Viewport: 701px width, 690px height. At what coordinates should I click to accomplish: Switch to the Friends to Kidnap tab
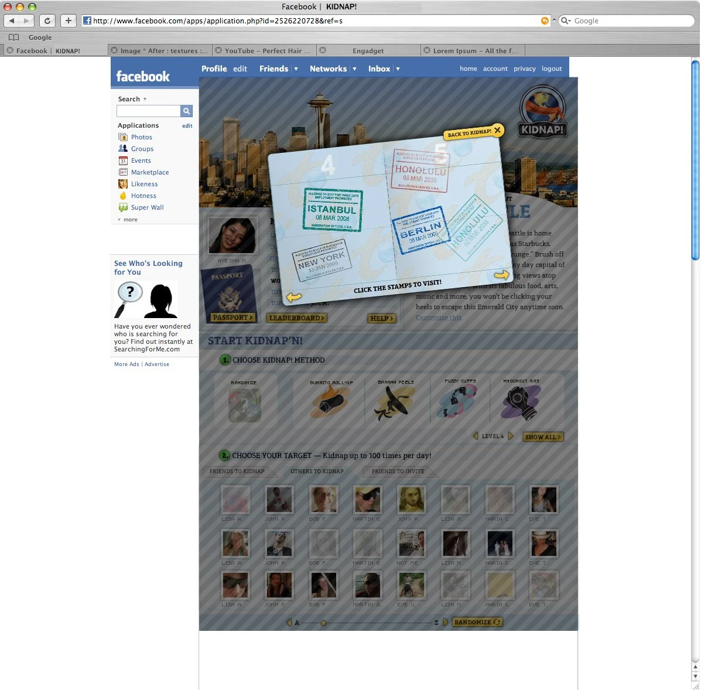pos(237,472)
